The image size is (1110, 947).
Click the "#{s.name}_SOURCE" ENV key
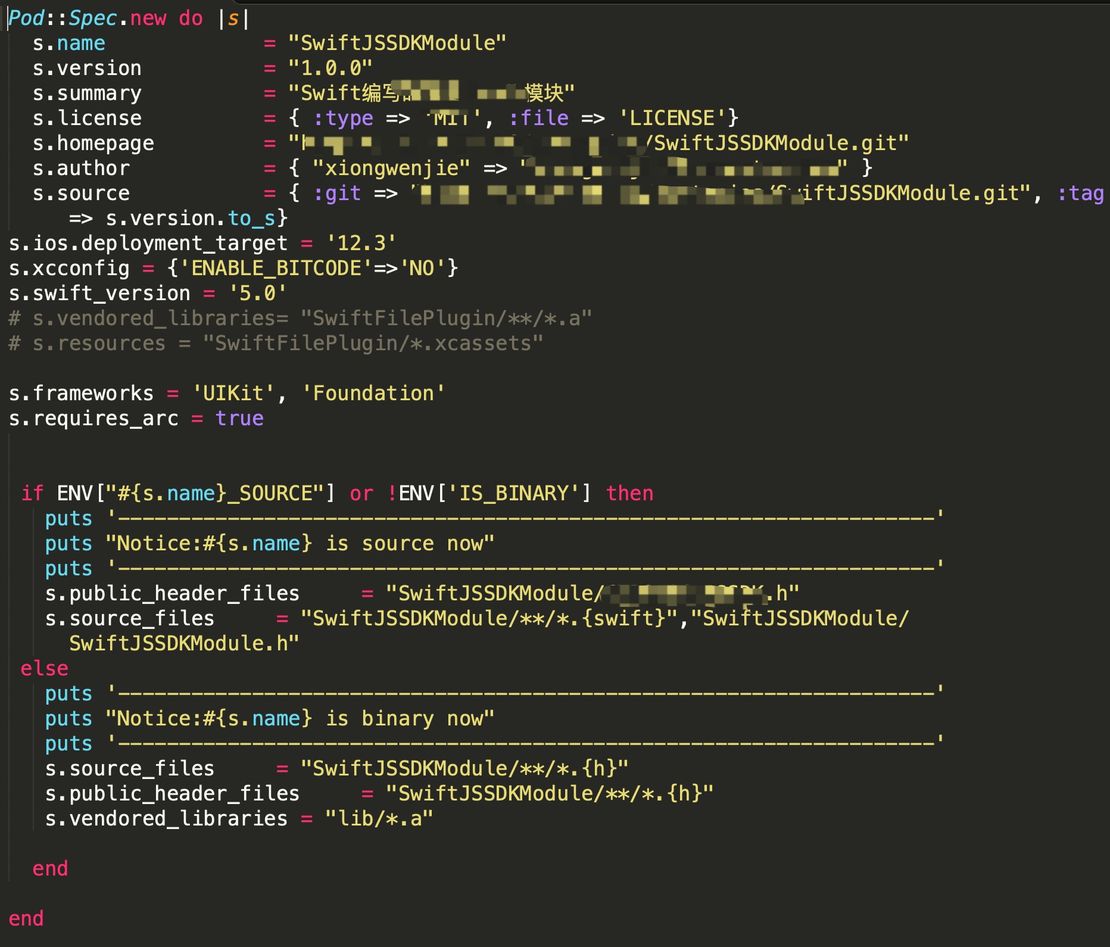(x=214, y=494)
